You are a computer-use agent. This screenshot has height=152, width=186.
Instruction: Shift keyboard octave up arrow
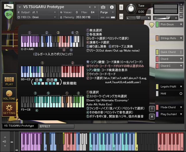point(5,137)
